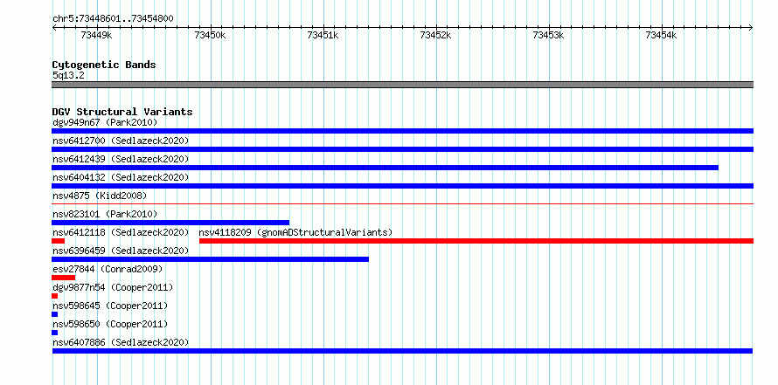The width and height of the screenshot is (778, 385).
Task: Click nsv6396459 (Sedlazeck2020) label
Action: 121,251
